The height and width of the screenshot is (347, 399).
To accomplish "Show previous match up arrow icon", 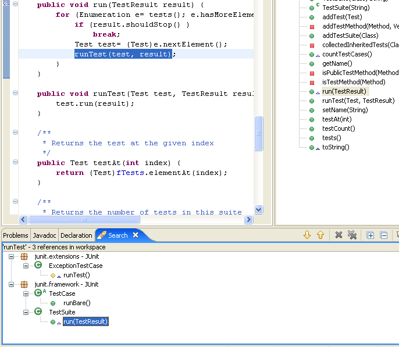I will tap(320, 235).
